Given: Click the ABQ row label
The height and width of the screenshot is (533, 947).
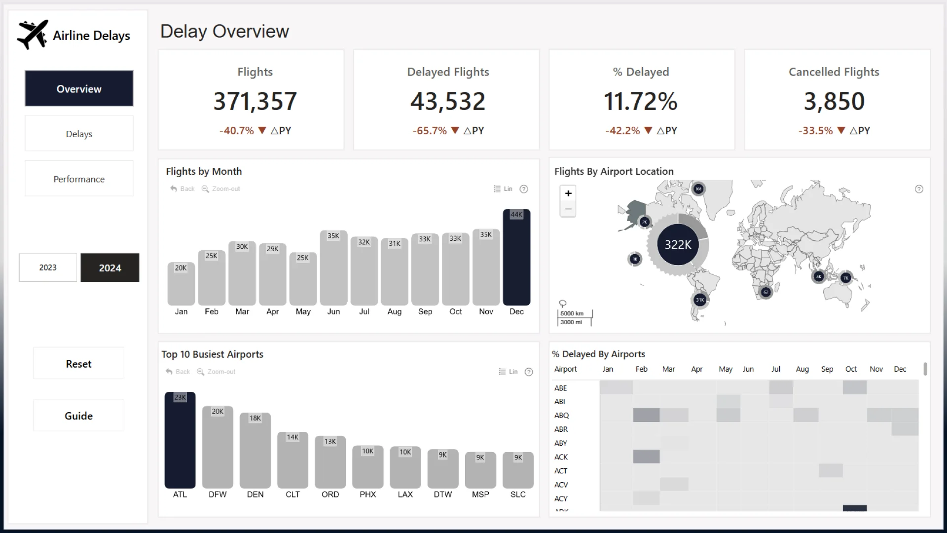Looking at the screenshot, I should [x=561, y=416].
